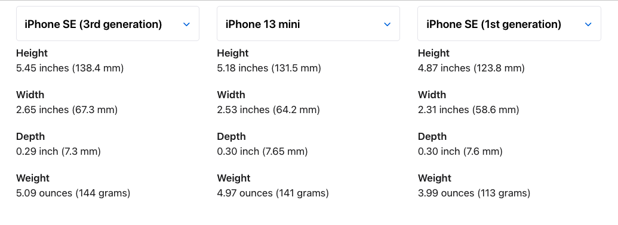Click the 2.65 inches (67.3 mm) width value
This screenshot has height=225, width=618.
[x=67, y=110]
